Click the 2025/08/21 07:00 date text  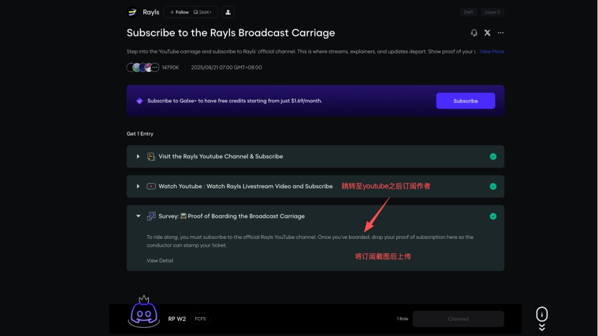coord(227,68)
